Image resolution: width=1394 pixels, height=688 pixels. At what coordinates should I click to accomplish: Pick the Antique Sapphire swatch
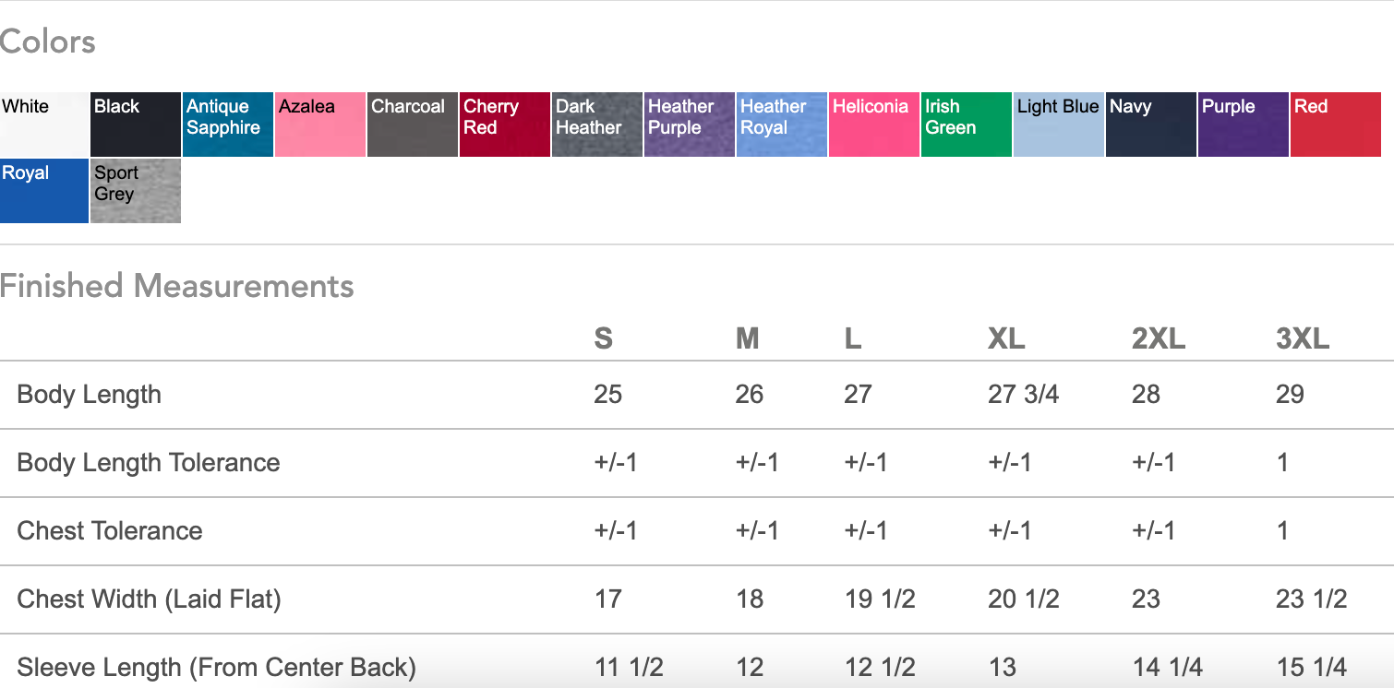coord(228,125)
